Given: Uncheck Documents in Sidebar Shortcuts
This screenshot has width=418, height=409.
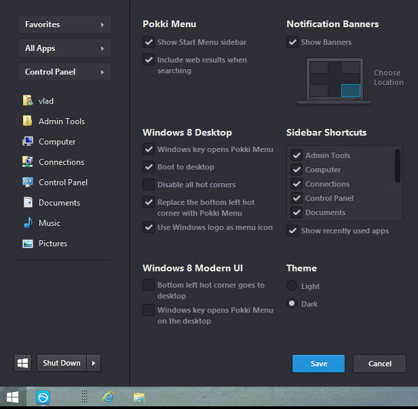Looking at the screenshot, I should pyautogui.click(x=297, y=212).
